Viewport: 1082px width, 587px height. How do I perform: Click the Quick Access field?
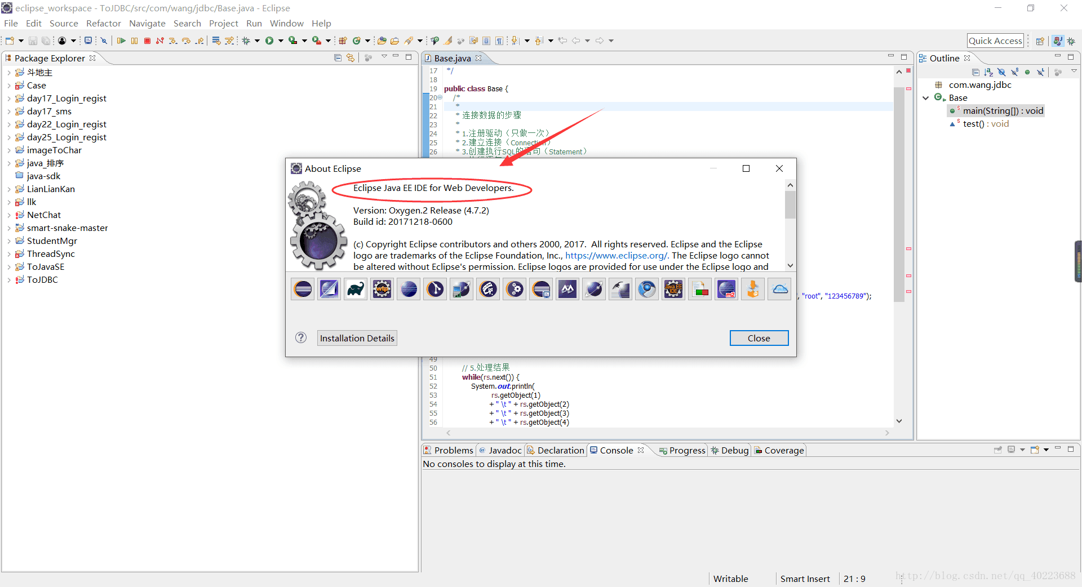[995, 41]
